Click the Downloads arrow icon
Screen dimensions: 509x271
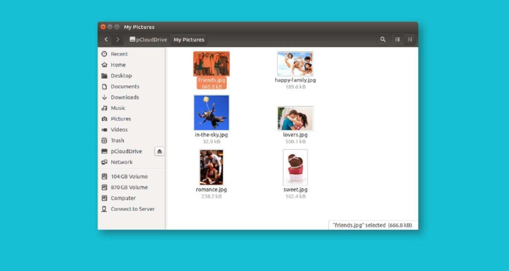click(104, 97)
